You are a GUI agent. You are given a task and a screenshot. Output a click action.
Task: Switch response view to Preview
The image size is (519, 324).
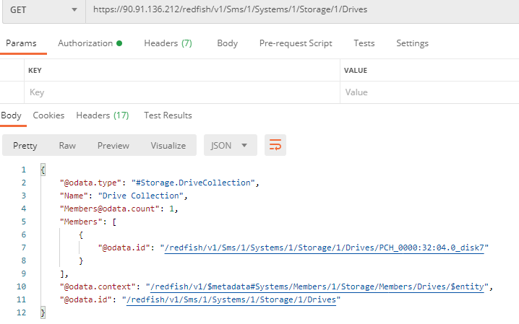113,145
